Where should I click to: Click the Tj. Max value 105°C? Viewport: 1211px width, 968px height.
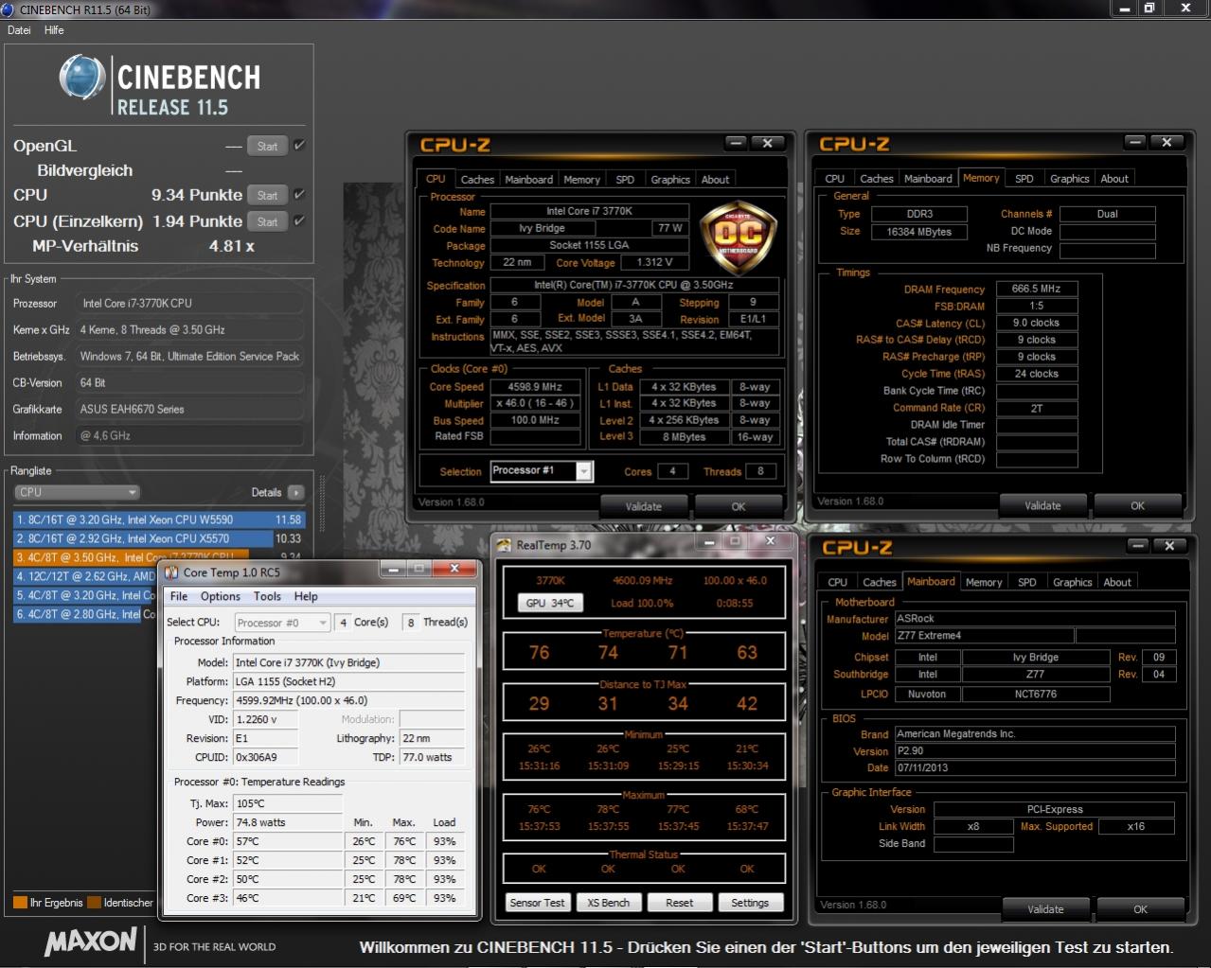point(288,803)
